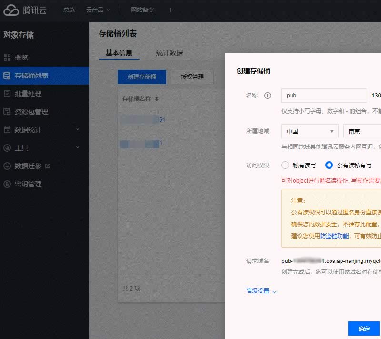Viewport: 381px width, 339px height.
Task: Open the 概览 overview icon in sidebar
Action: (7, 58)
